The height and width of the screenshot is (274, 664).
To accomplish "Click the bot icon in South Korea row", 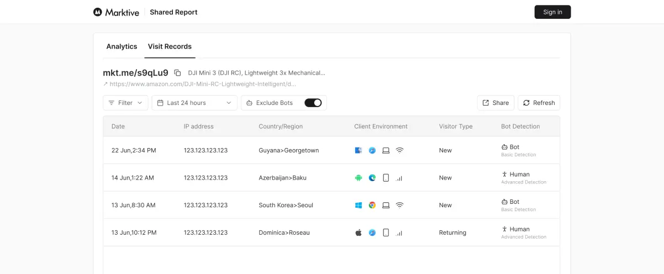I will click(x=504, y=202).
